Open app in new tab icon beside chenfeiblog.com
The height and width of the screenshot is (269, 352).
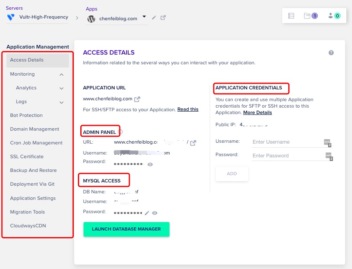click(163, 17)
